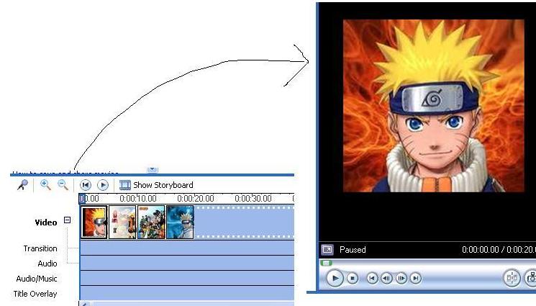
Task: Stop playback in the preview monitor
Action: [353, 278]
